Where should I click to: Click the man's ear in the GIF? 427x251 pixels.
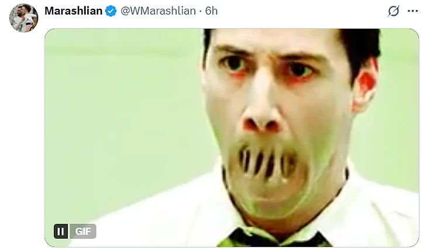[365, 84]
